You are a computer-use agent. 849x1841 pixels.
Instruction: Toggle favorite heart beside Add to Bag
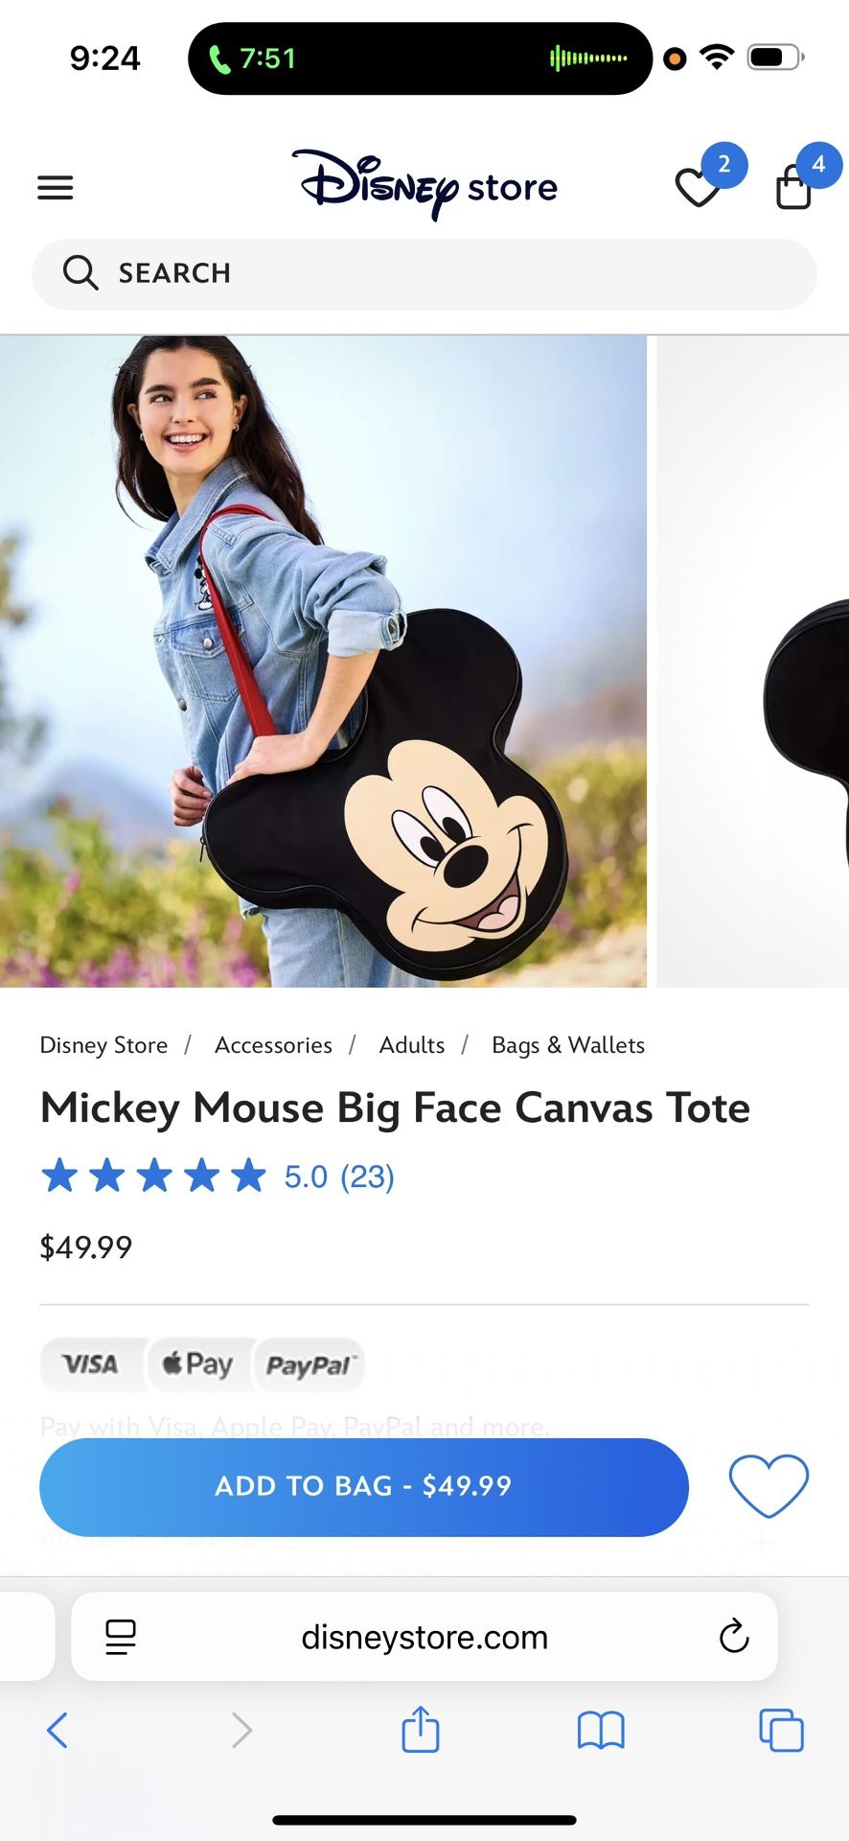769,1486
